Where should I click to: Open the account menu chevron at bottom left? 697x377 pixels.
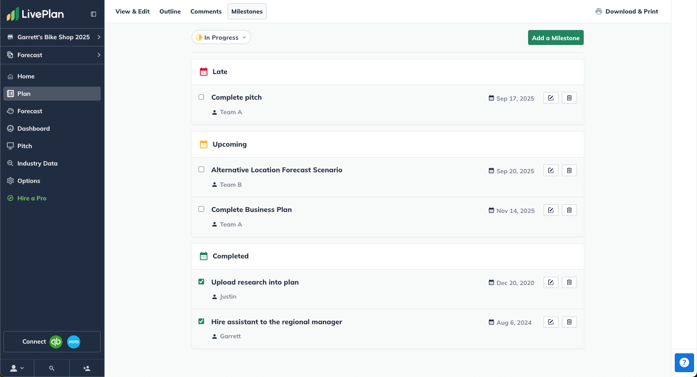tap(16, 368)
